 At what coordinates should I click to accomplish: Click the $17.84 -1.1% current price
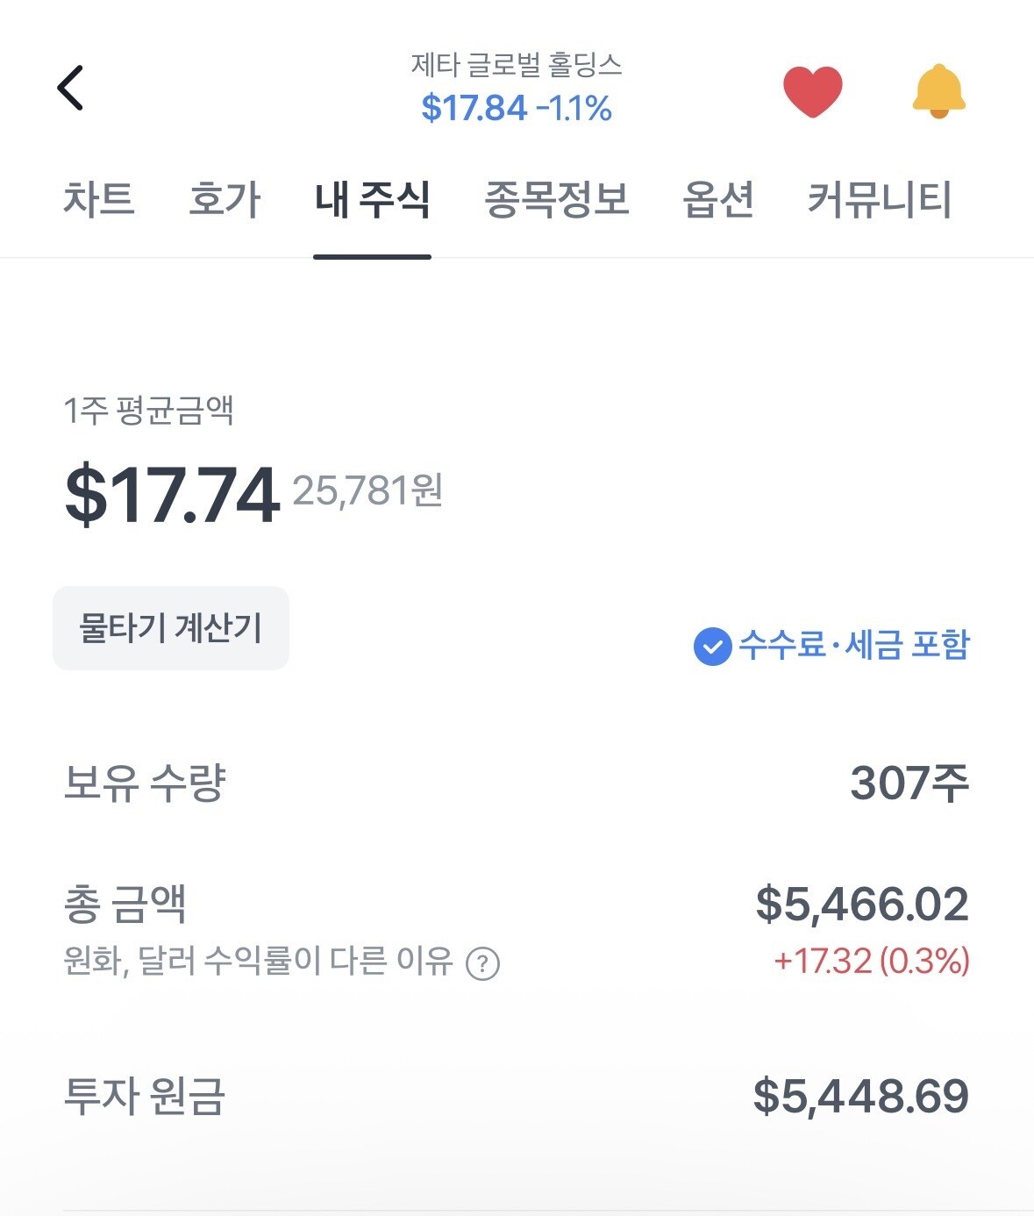point(517,109)
